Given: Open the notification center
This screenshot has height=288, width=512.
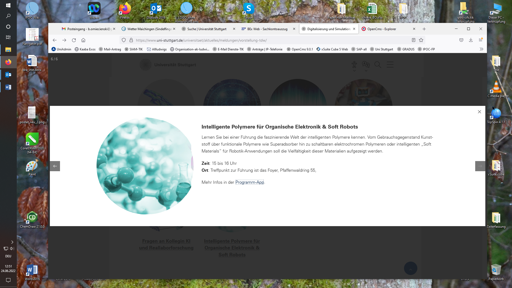Looking at the screenshot, I should tap(8, 280).
